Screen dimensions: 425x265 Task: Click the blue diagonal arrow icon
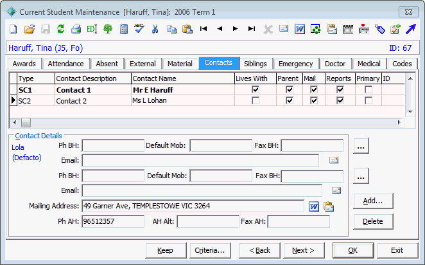[x=411, y=29]
